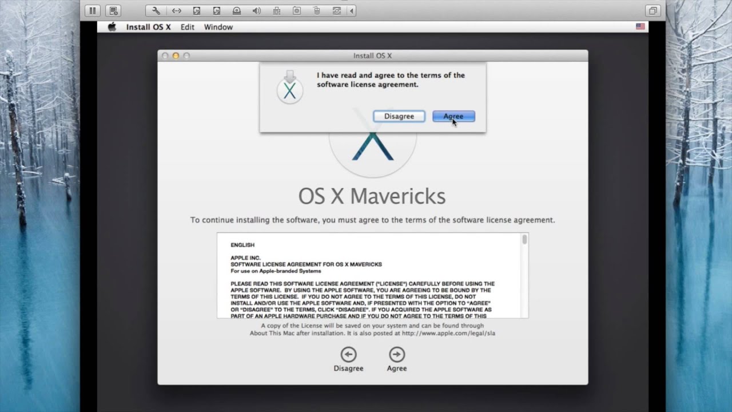Click the USB device toolbar icon
This screenshot has width=732, height=412.
[277, 11]
